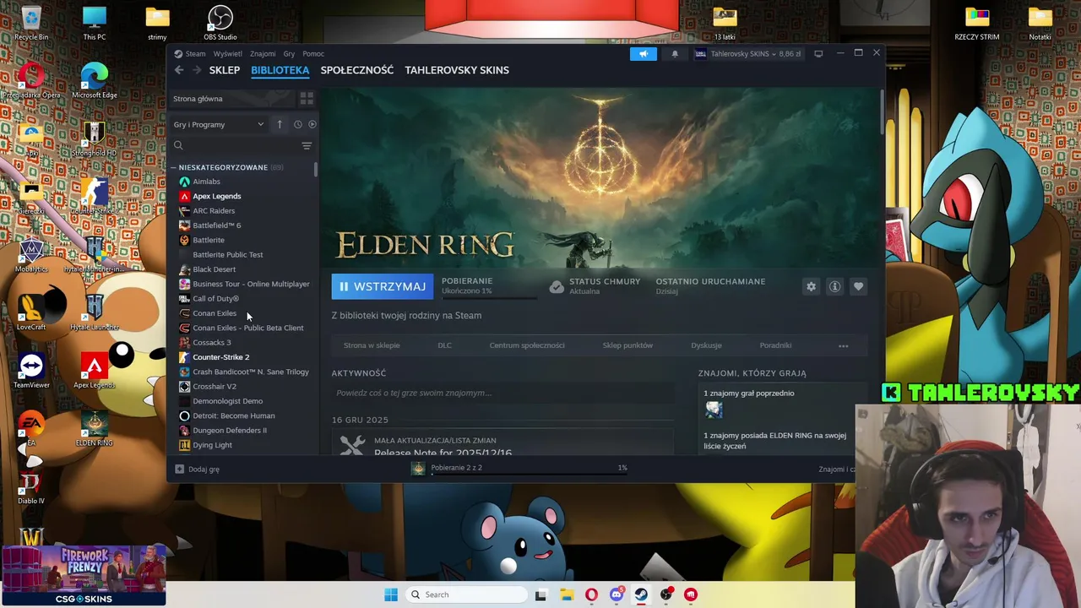
Task: Open Elden Ring manage gear icon
Action: point(811,286)
